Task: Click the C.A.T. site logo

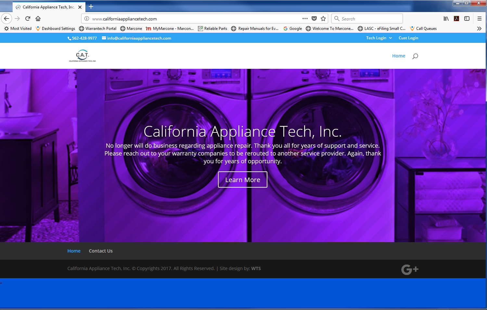Action: click(x=83, y=56)
